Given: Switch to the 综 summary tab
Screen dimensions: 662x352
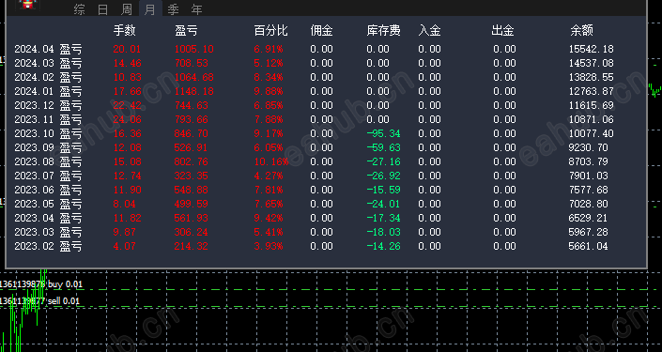Looking at the screenshot, I should point(79,9).
